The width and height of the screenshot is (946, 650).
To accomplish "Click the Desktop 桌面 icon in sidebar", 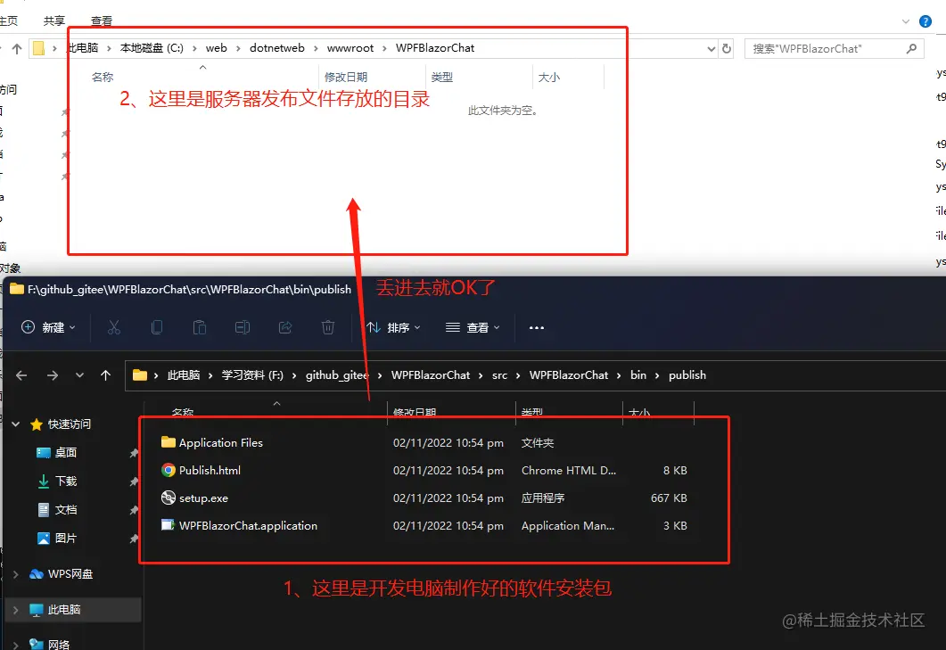I will (44, 453).
